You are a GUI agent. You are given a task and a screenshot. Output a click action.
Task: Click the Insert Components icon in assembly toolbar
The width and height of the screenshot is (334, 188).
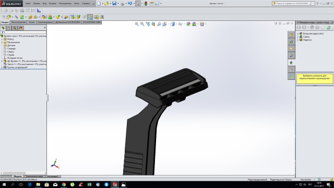[9, 17]
